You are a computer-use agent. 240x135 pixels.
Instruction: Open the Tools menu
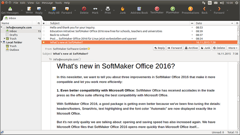58,3
